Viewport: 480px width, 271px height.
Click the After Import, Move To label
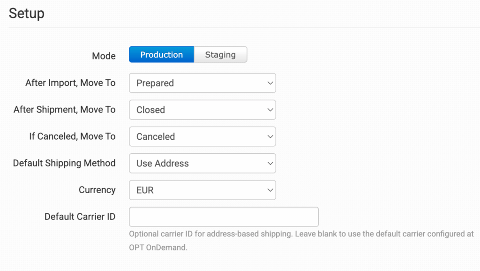(x=70, y=83)
